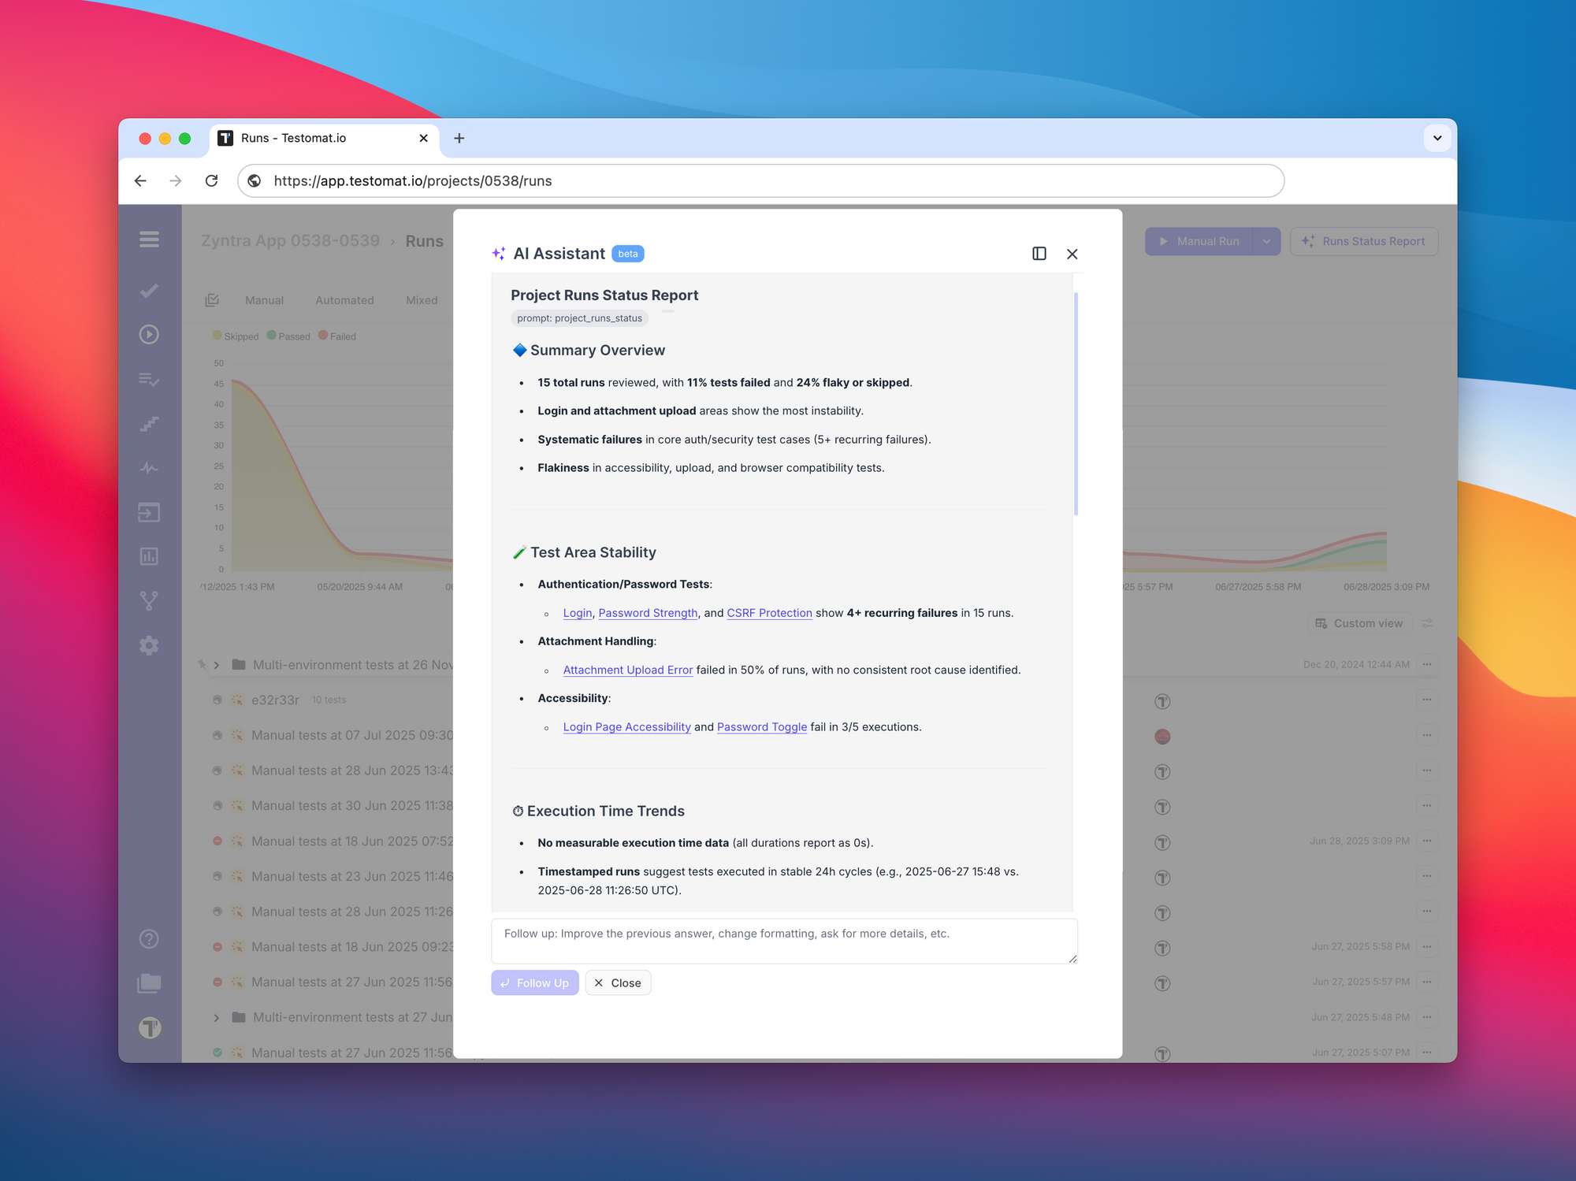Open the Manual tests at 18 Jun 2025 07:52 run

[351, 841]
